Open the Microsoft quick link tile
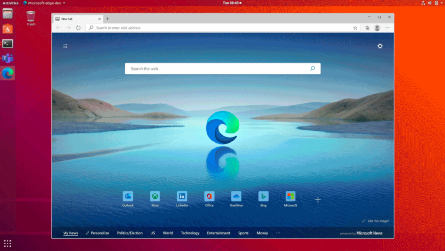This screenshot has height=251, width=445. click(x=290, y=196)
